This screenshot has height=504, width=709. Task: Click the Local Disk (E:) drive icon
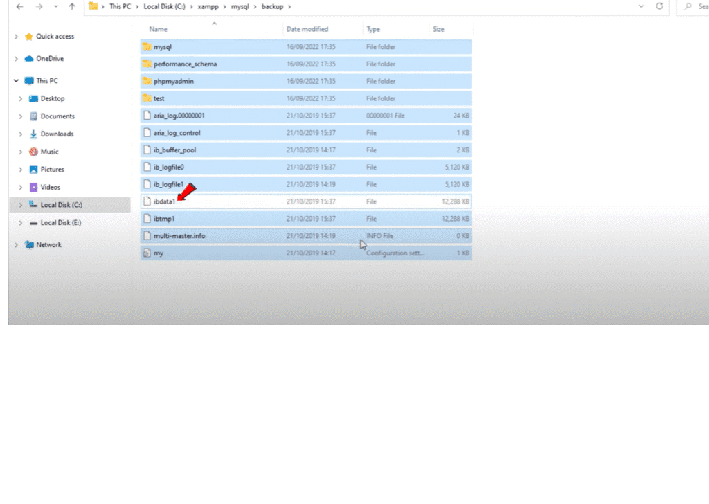[x=33, y=223]
